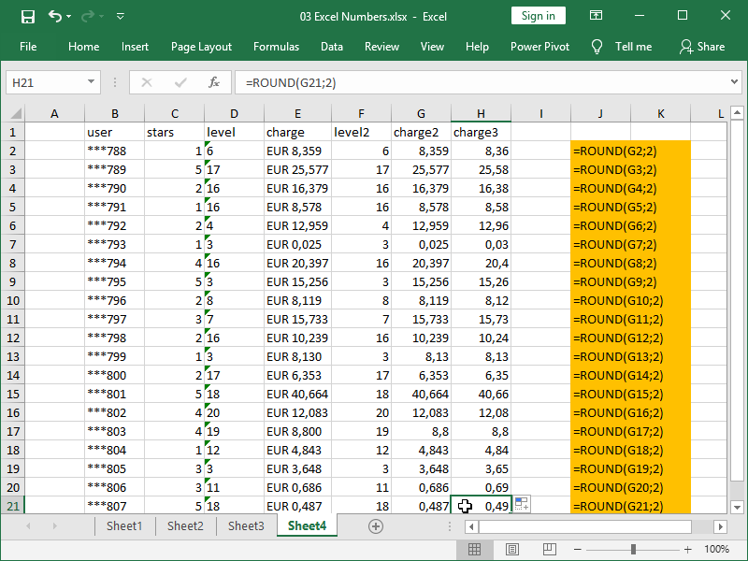Viewport: 748px width, 561px height.
Task: Click cell with user ***793
Action: pyautogui.click(x=114, y=244)
